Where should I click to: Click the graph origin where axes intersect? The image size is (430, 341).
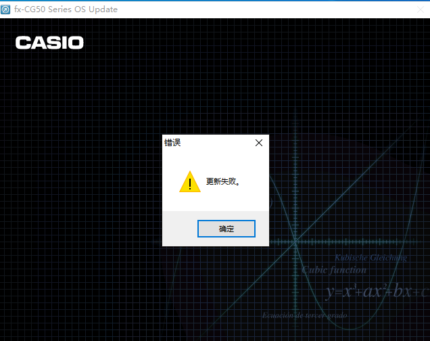pos(295,242)
